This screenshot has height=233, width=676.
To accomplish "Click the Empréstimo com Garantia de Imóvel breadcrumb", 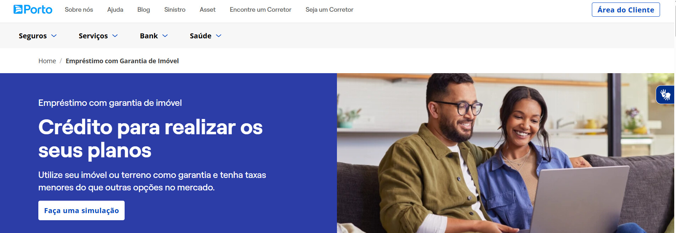I will [122, 61].
